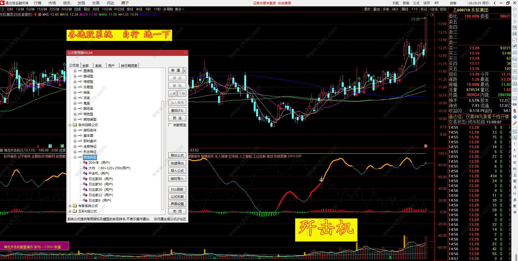Open the candlestick chart icon in right sidebar
Screen dimensions: 518x261
click(514, 46)
